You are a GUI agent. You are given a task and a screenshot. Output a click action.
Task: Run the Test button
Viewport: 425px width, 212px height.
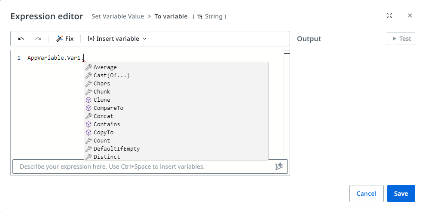pyautogui.click(x=401, y=39)
